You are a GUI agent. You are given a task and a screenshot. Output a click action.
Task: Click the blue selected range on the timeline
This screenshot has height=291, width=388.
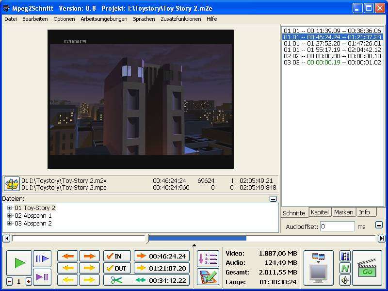197,238
